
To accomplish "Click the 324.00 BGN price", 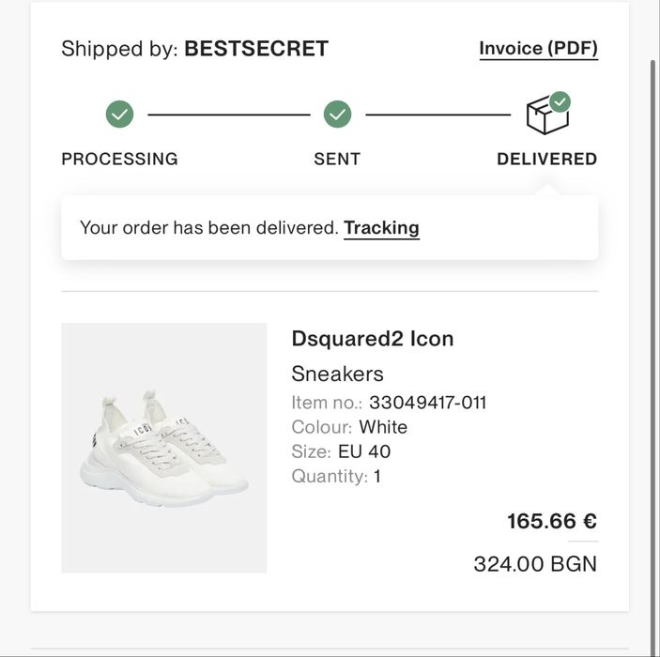I will [535, 564].
